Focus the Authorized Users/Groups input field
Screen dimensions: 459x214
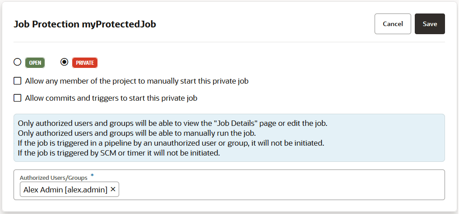280,190
